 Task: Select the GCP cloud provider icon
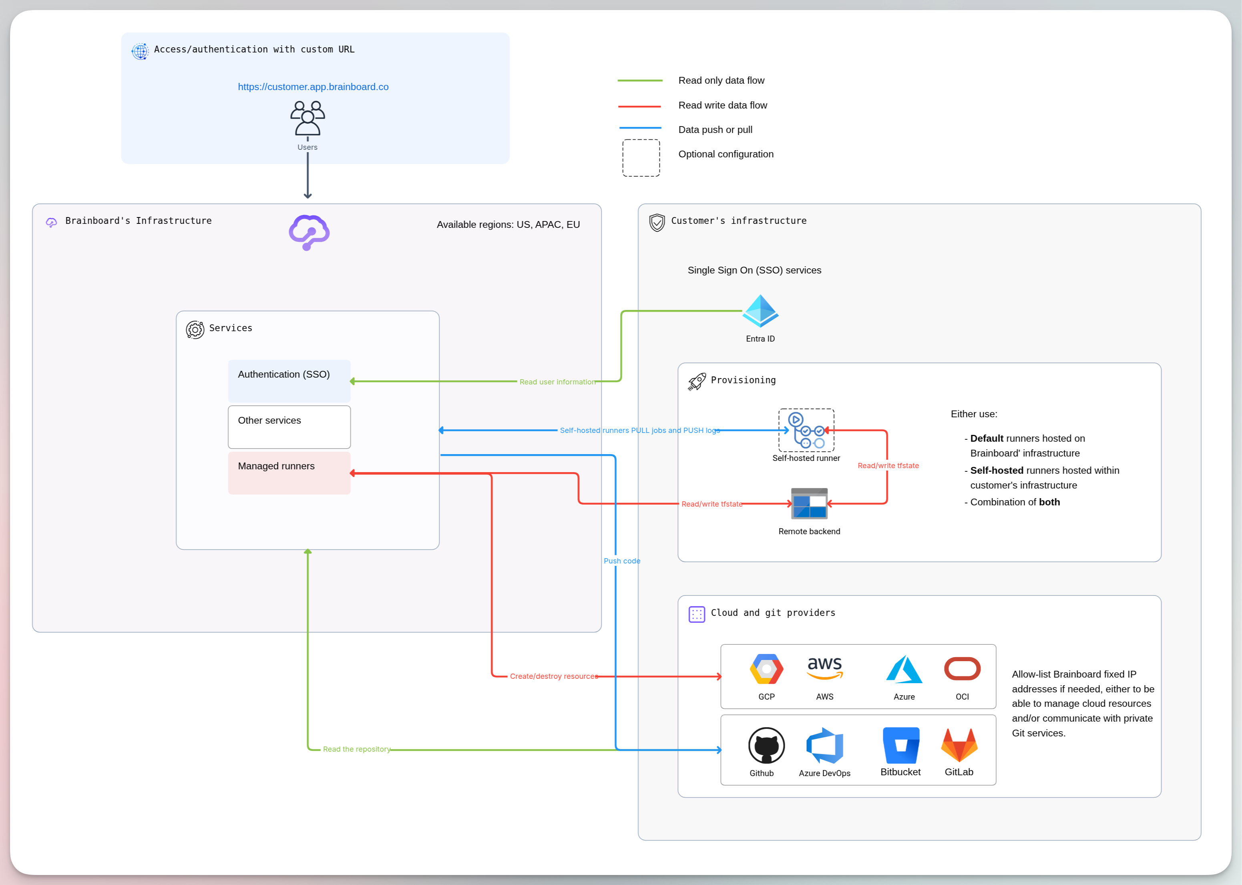click(x=766, y=669)
